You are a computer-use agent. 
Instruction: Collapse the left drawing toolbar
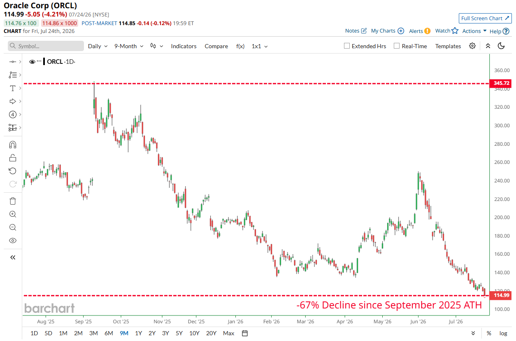point(13,257)
